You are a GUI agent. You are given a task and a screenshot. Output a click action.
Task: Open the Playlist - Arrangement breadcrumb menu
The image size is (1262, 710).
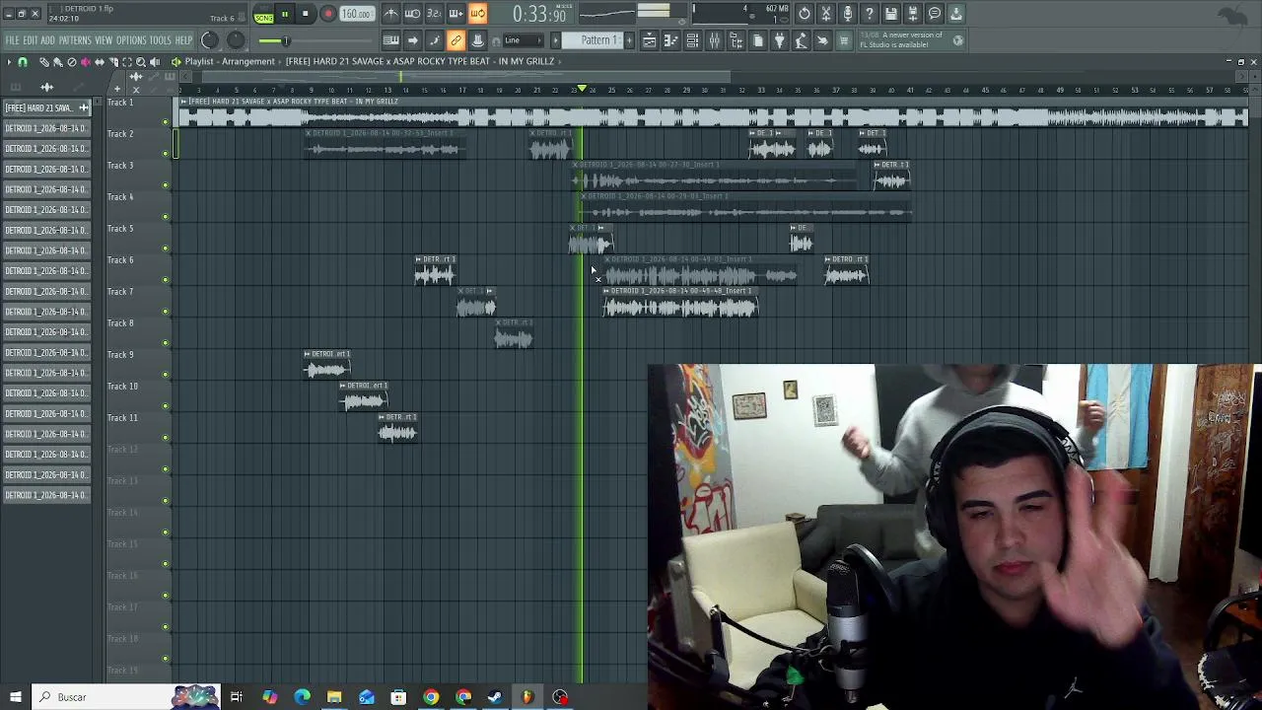pos(230,61)
